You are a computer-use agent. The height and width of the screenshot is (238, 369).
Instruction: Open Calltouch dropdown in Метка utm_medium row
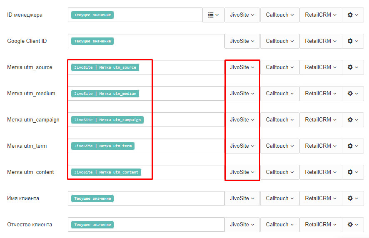click(280, 94)
